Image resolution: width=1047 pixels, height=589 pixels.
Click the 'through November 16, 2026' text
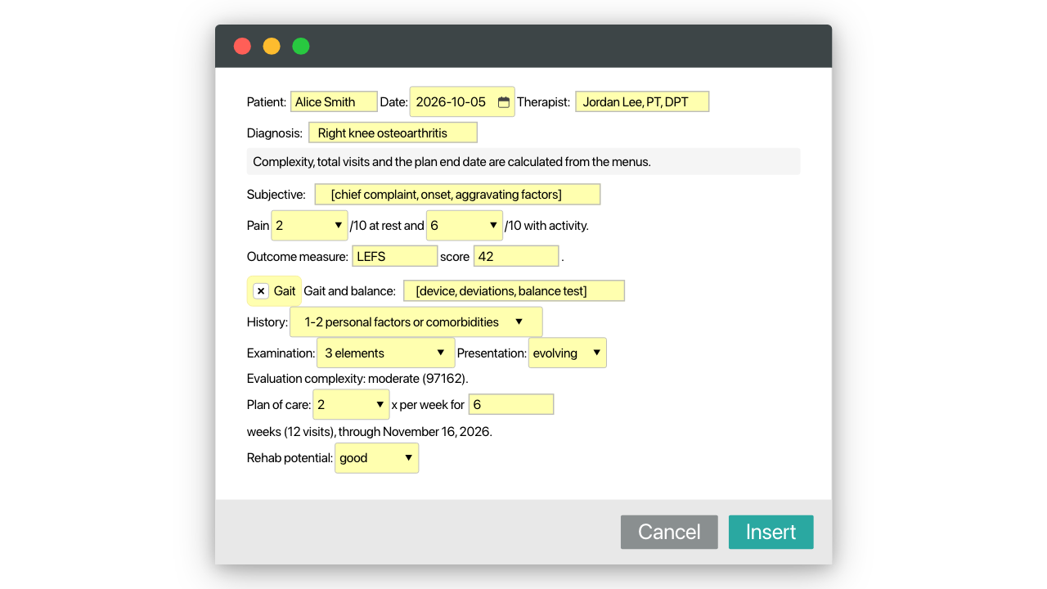tap(413, 431)
